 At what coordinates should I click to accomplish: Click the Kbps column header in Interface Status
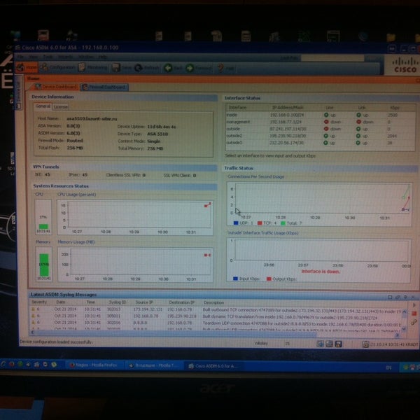coord(395,108)
